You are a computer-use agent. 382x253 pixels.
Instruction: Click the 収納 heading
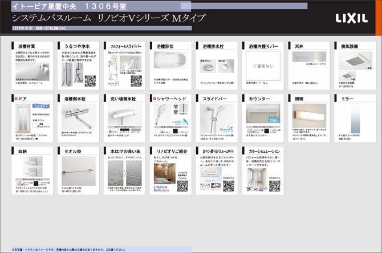pyautogui.click(x=22, y=151)
